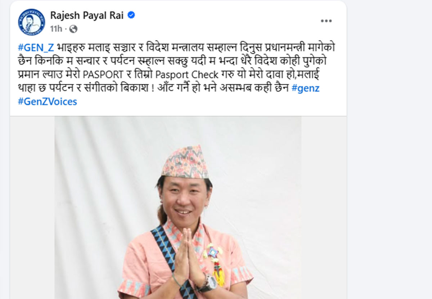
Task: Open the Rajesh Payal Rai profile name
Action: tap(87, 15)
